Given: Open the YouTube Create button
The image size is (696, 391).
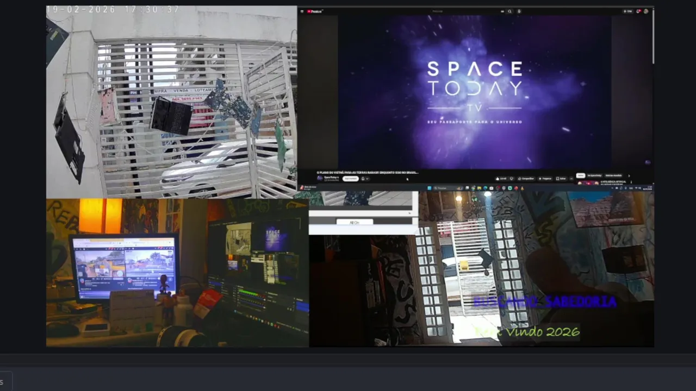Looking at the screenshot, I should click(628, 11).
